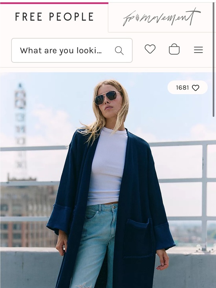Click the vertical page scrollbar
Image resolution: width=216 pixels, height=288 pixels.
coord(213,60)
